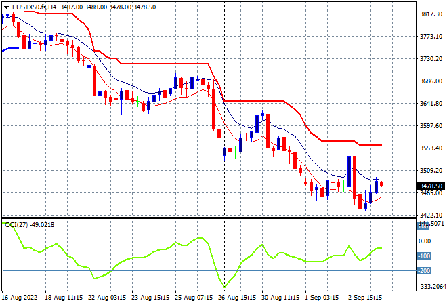Select the 26 Aug 19:15 time label
Viewport: 447px width, 305px height.
[x=237, y=298]
